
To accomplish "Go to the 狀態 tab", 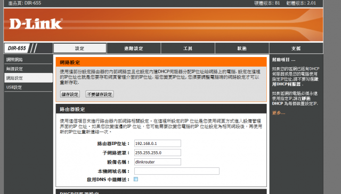I will (x=242, y=48).
